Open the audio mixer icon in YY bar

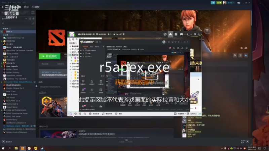click(x=85, y=114)
